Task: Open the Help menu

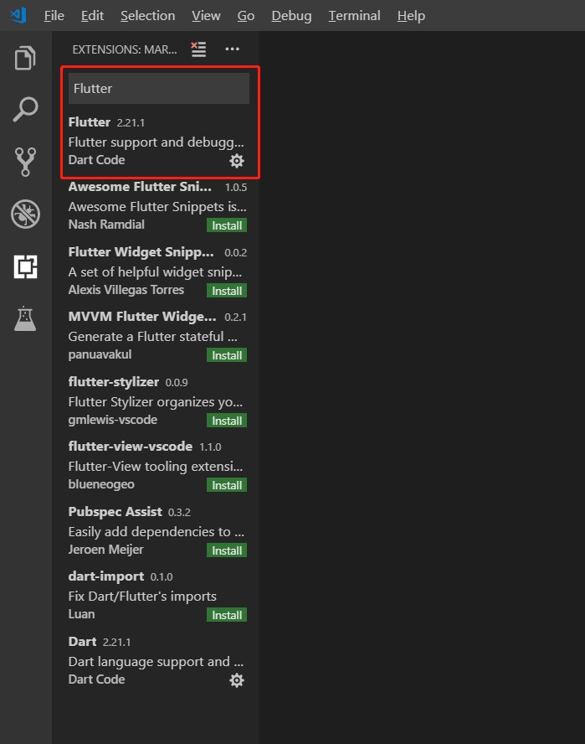Action: (411, 16)
